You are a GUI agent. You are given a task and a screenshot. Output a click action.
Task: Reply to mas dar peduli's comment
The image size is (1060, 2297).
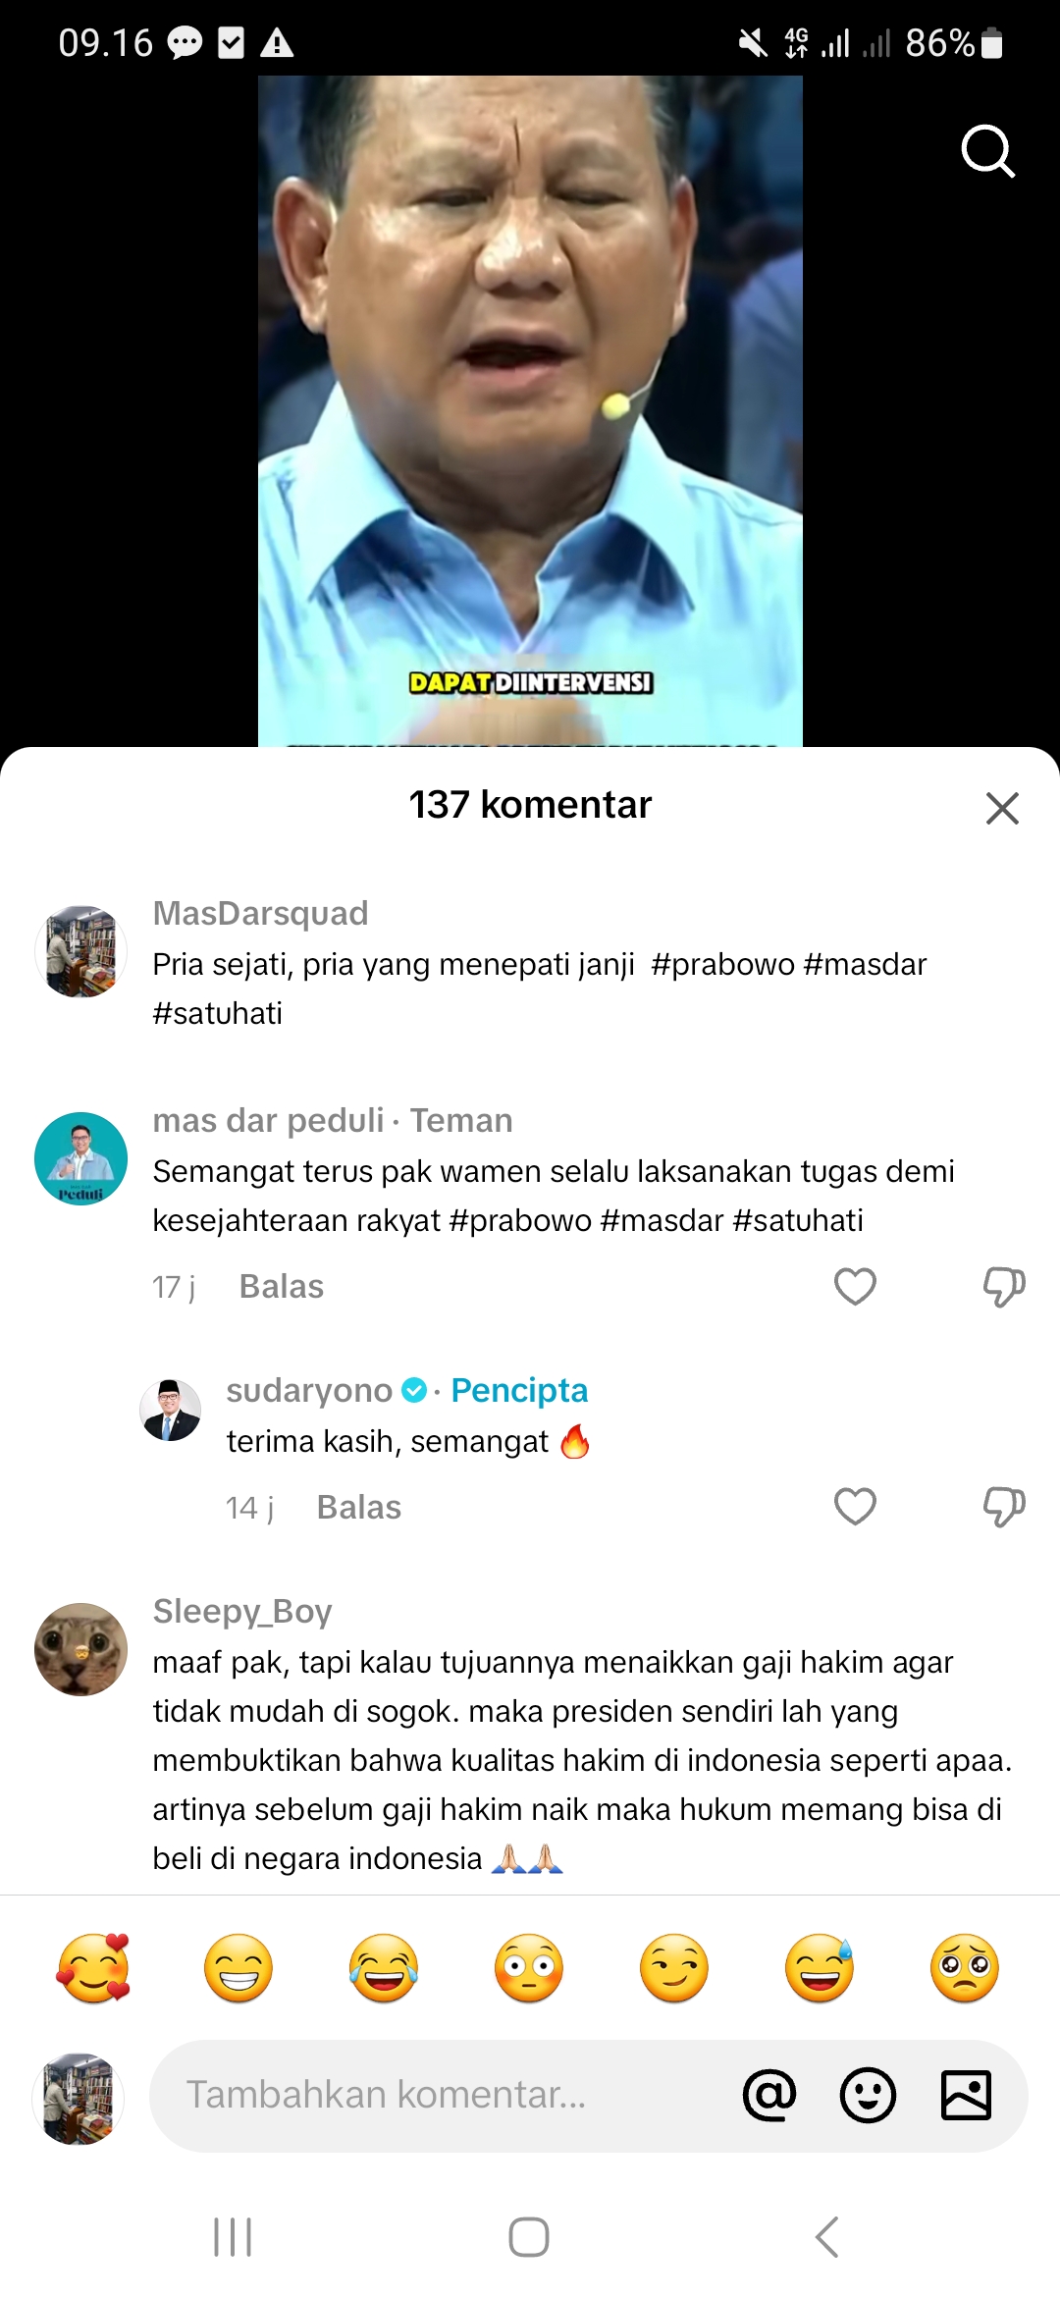[x=282, y=1286]
